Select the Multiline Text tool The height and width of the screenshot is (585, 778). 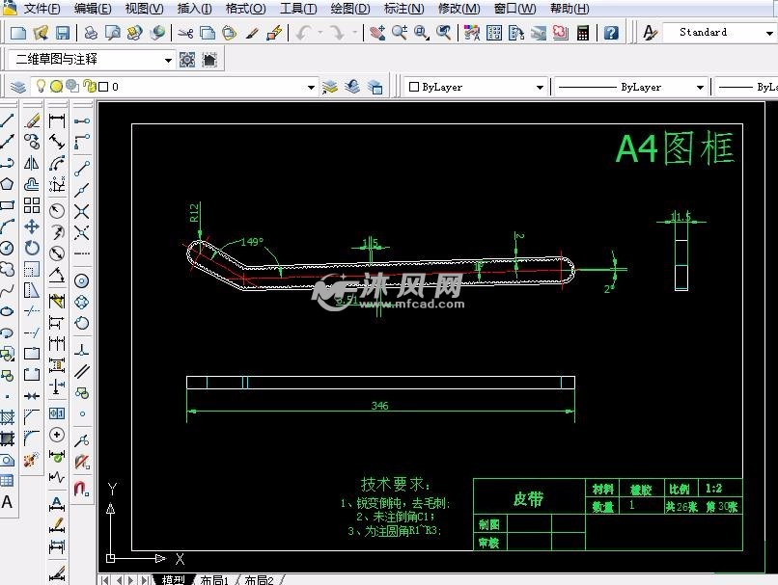[x=8, y=501]
